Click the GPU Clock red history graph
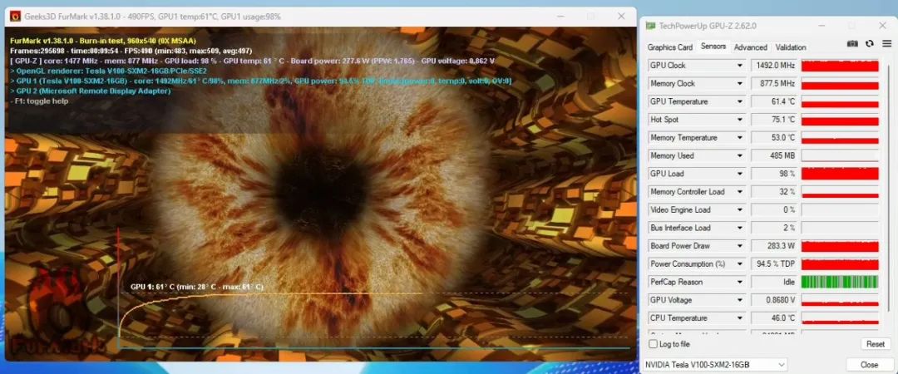 coord(840,66)
